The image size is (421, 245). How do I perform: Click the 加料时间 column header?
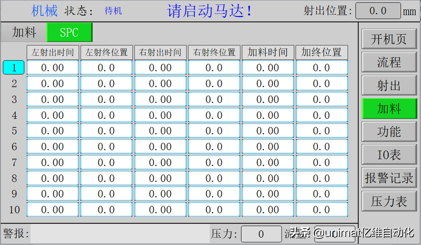click(268, 52)
